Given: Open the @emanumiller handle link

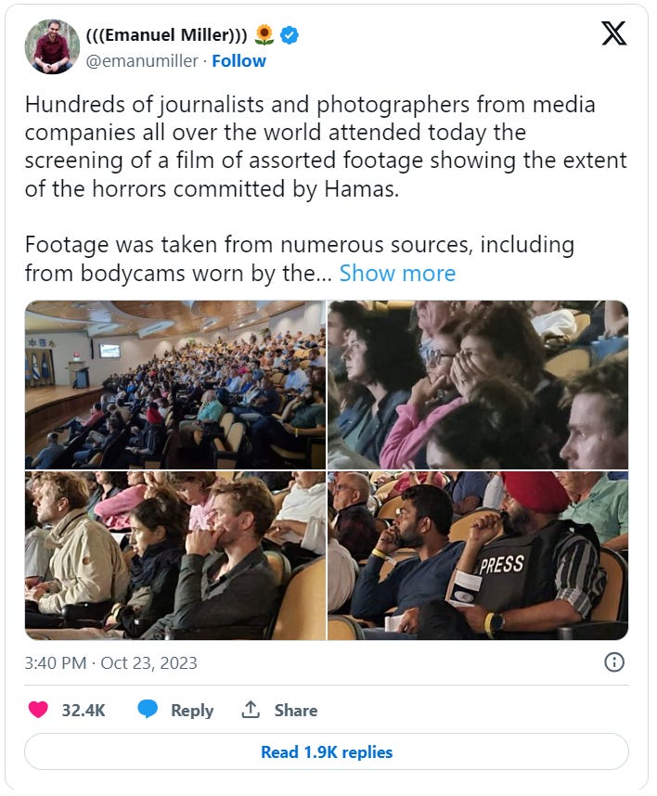Looking at the screenshot, I should point(142,61).
